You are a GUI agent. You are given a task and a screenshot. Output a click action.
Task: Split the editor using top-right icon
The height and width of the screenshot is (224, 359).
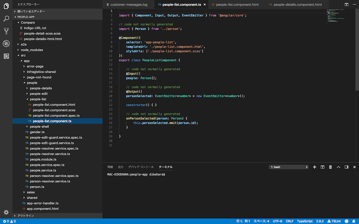coord(346,5)
